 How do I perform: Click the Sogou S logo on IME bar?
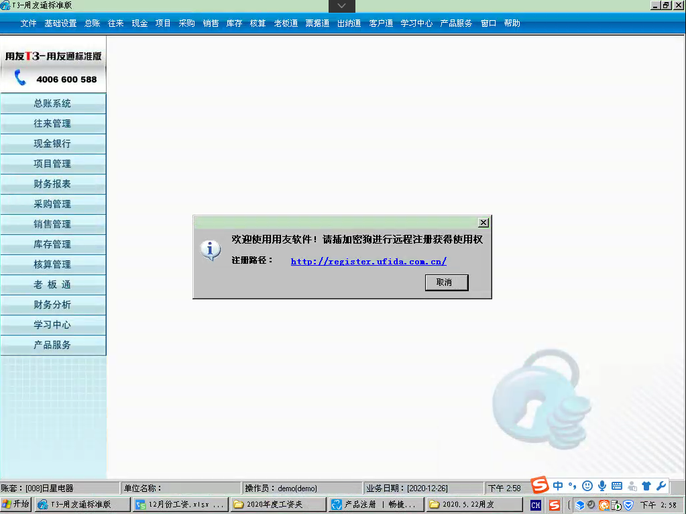(x=540, y=484)
